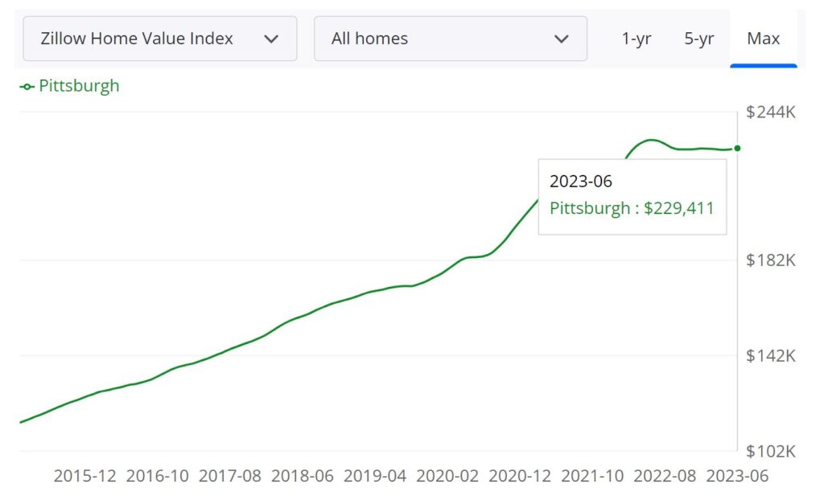Click the chevron on the All homes selector
Viewport: 824px width, 496px height.
(x=562, y=38)
